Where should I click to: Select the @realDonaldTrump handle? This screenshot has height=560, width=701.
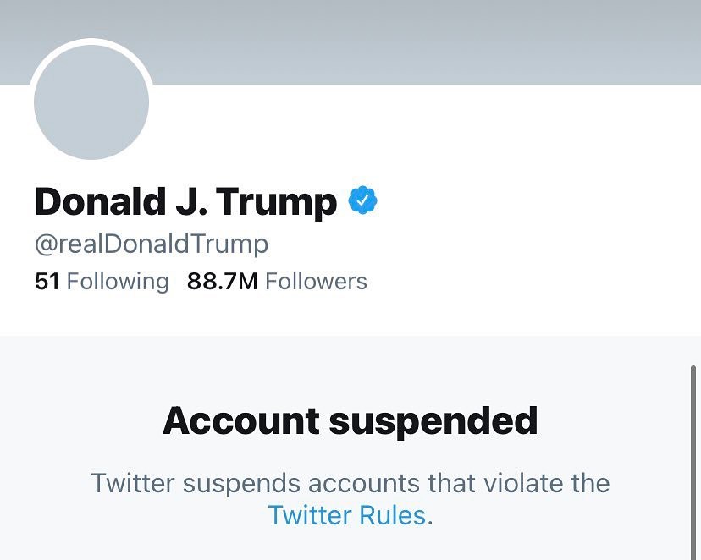pos(152,244)
